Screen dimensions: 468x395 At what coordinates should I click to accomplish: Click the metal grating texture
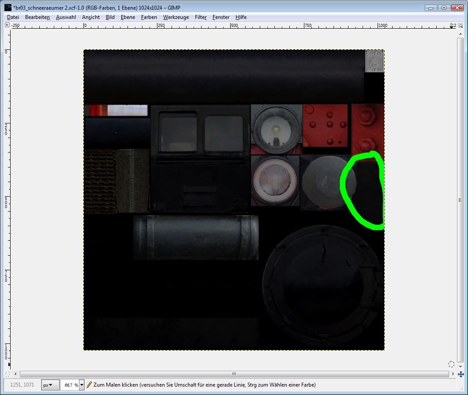click(100, 181)
